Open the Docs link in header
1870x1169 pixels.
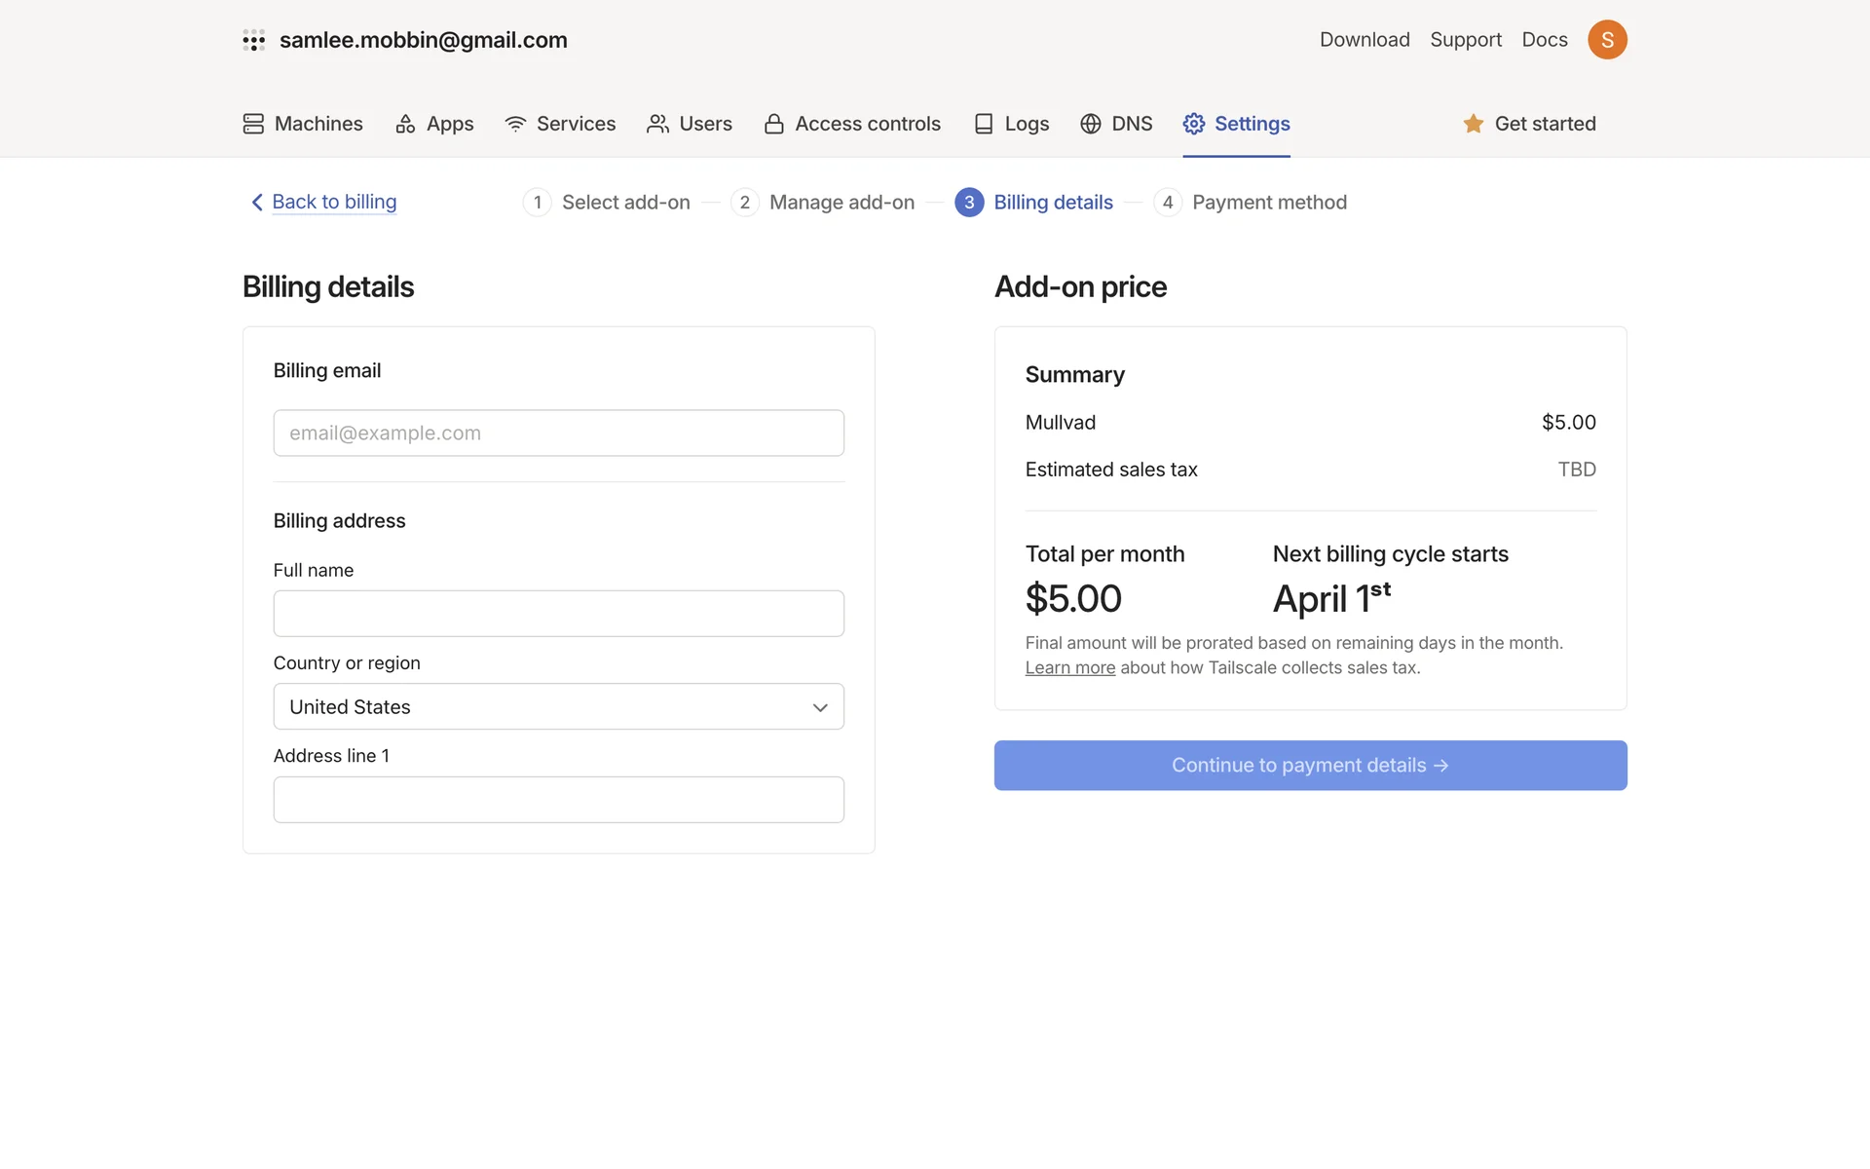coord(1545,40)
